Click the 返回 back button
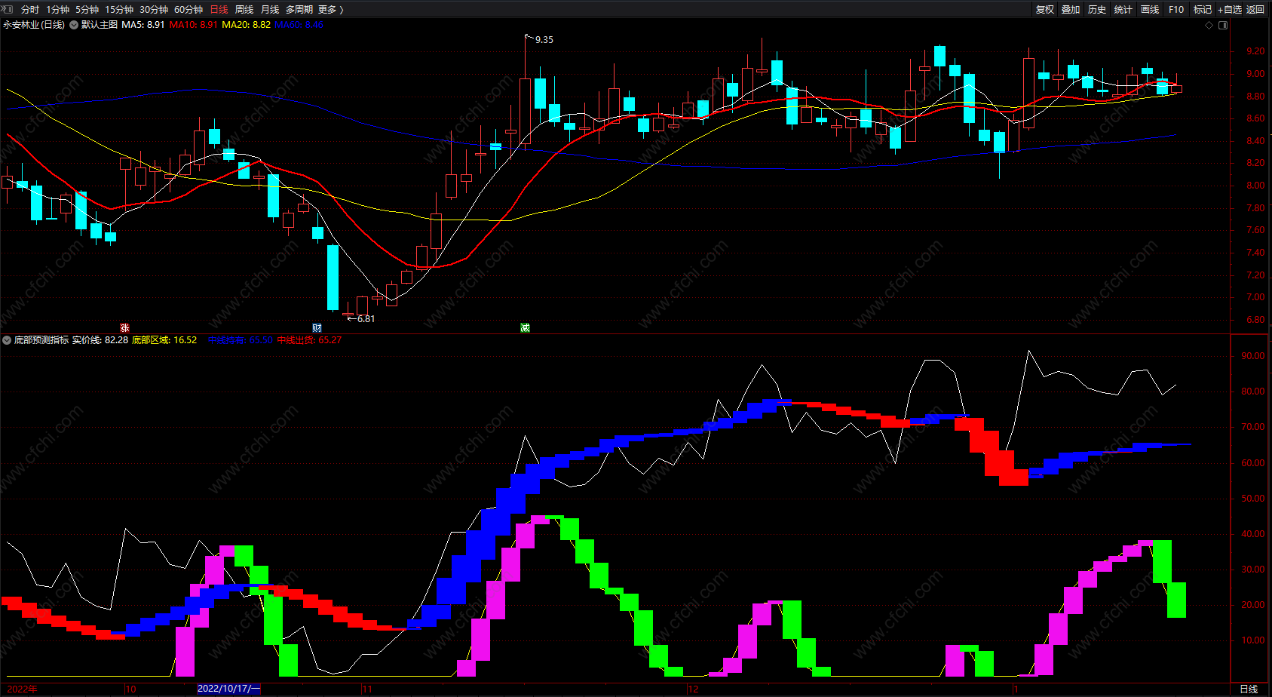 coord(1255,9)
